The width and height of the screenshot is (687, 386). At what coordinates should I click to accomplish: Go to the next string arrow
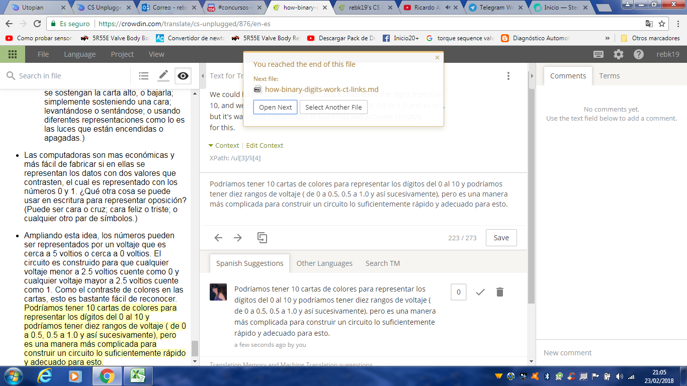[238, 238]
